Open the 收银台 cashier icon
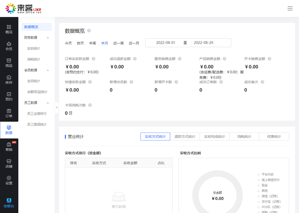The height and width of the screenshot is (213, 299). coord(9,203)
